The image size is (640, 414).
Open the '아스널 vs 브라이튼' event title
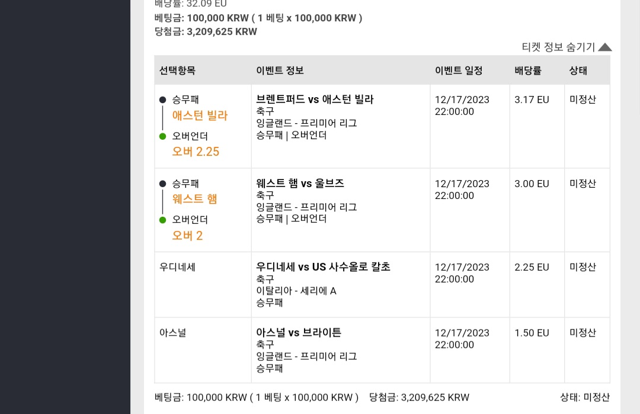(x=298, y=332)
